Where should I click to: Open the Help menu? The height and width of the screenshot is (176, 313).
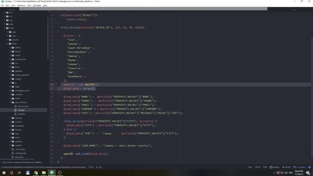click(x=45, y=5)
